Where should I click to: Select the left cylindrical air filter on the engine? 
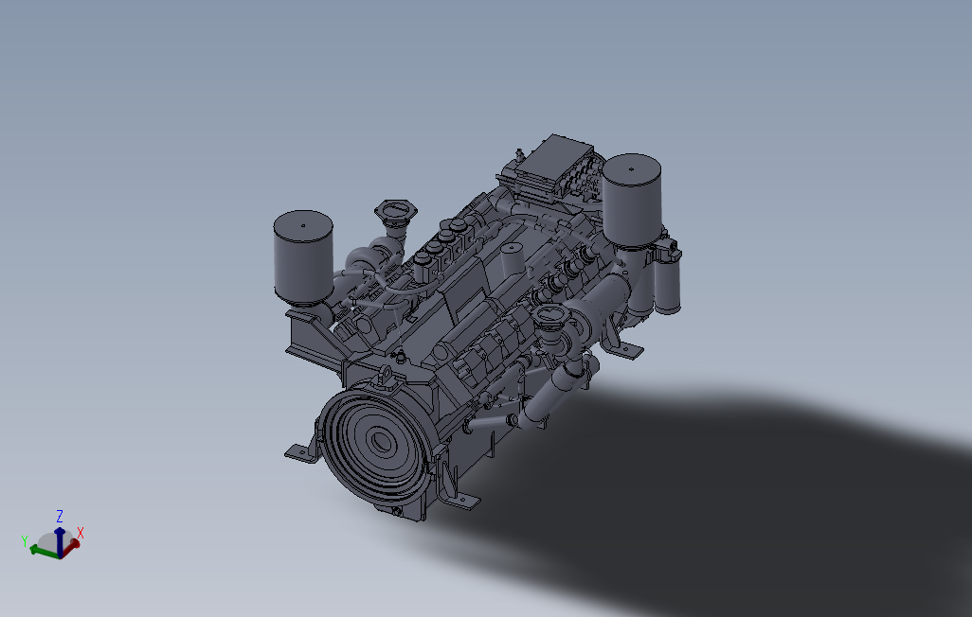click(x=303, y=257)
